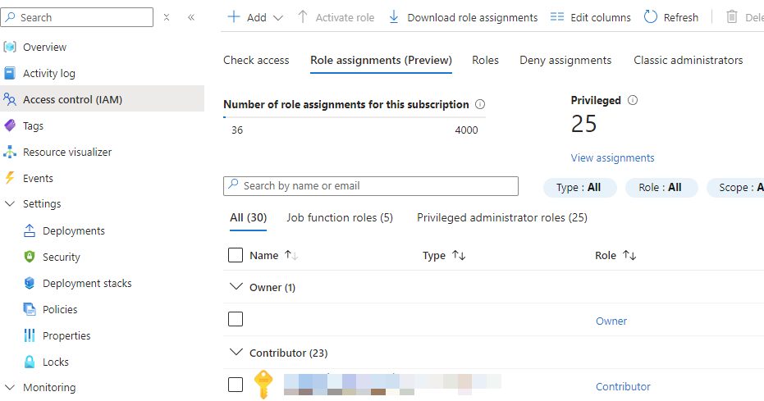
Task: Click the yellow key icon in Contributor row
Action: (x=263, y=385)
